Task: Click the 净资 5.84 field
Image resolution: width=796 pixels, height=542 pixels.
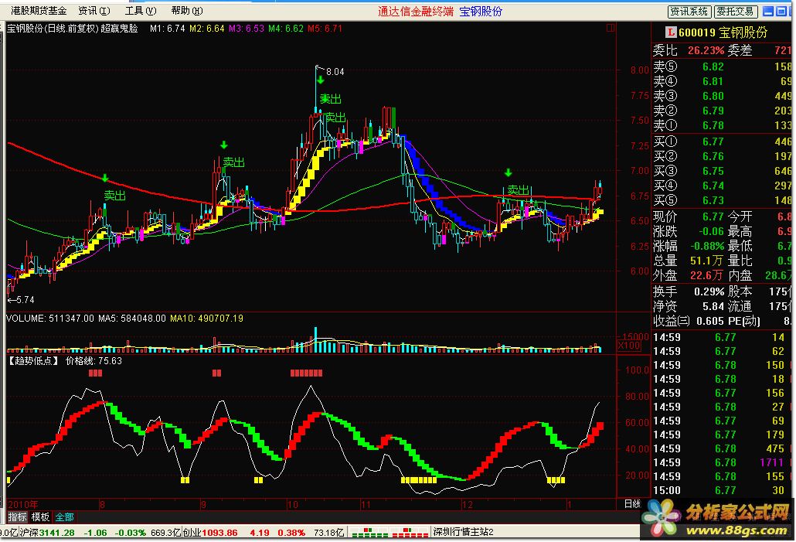Action: coord(689,306)
